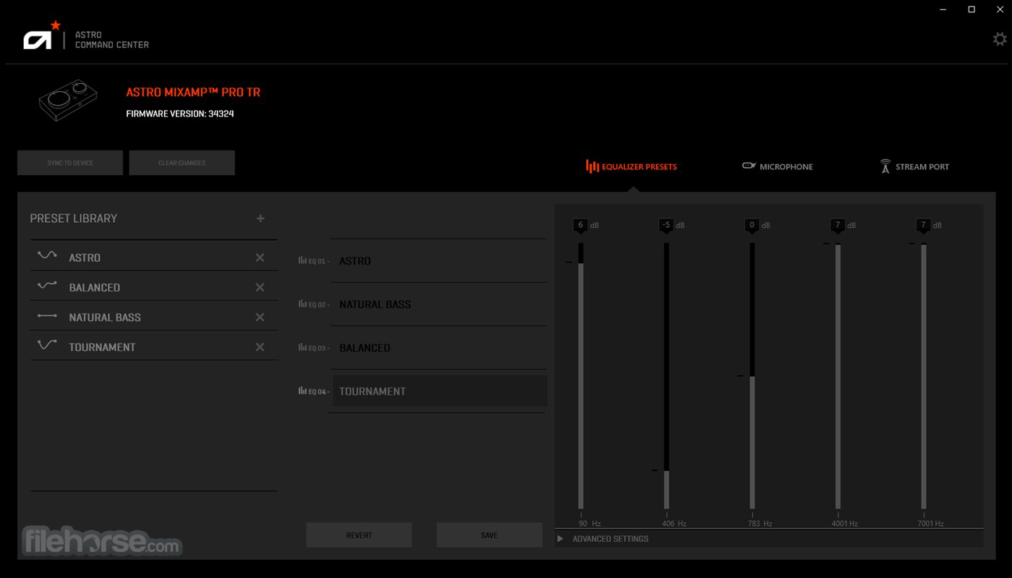Minimize the Astro Command Center window

[x=943, y=9]
